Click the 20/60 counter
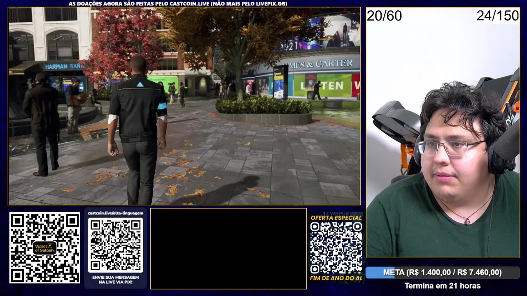 (x=384, y=16)
